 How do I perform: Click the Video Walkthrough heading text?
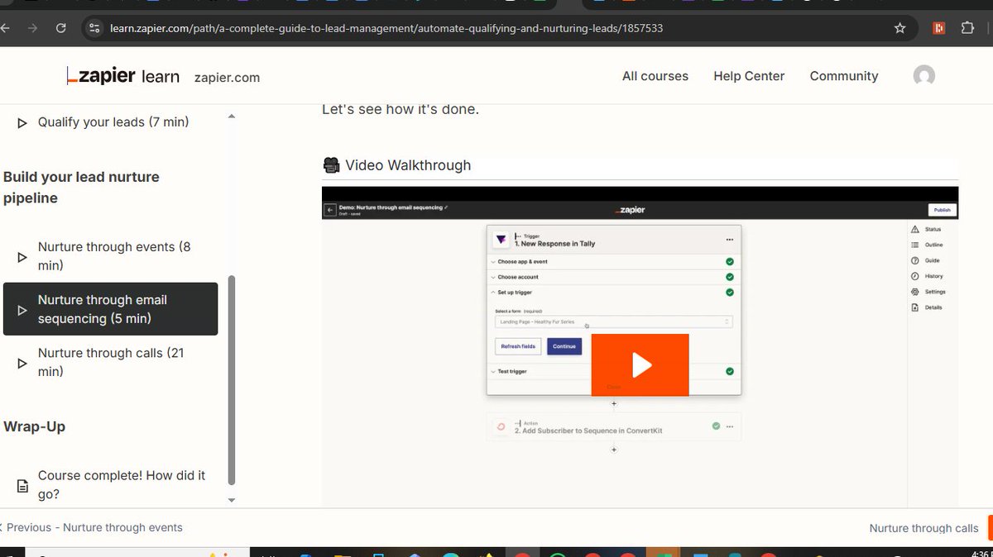coord(408,165)
